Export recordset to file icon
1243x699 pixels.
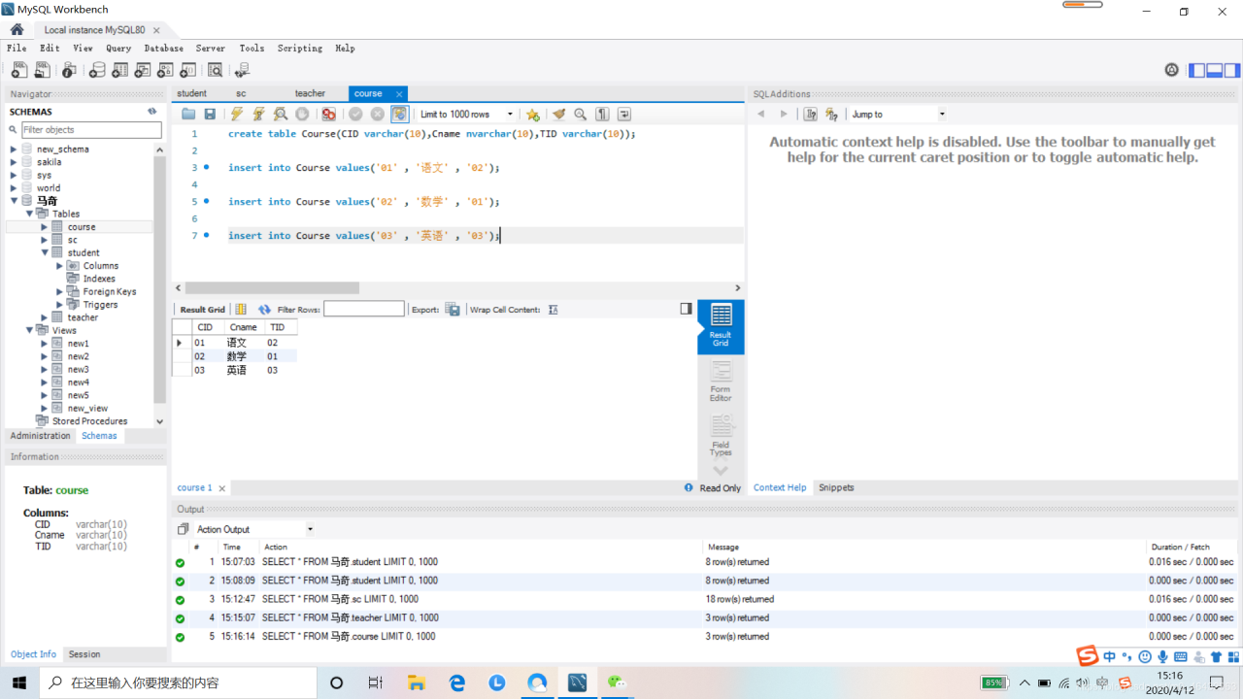click(x=453, y=310)
